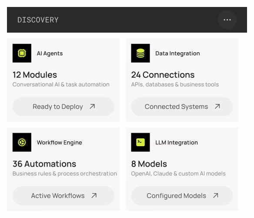Click the arrow icon beside Configured Models
Screen dimensions: 254x218
(x=216, y=196)
